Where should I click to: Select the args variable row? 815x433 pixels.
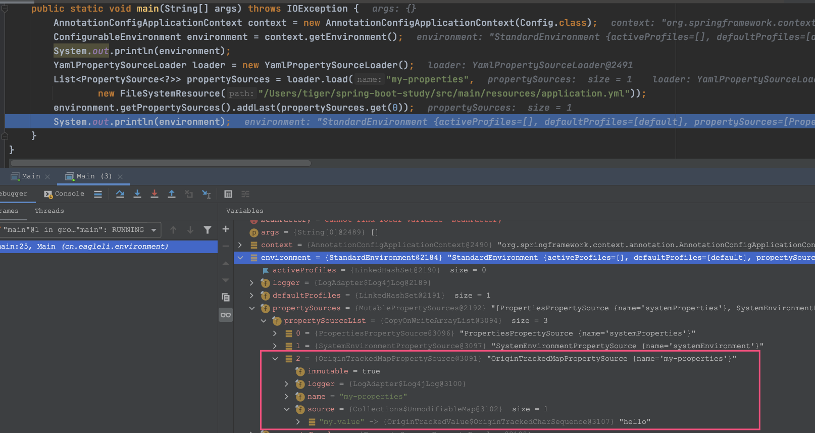(x=525, y=232)
